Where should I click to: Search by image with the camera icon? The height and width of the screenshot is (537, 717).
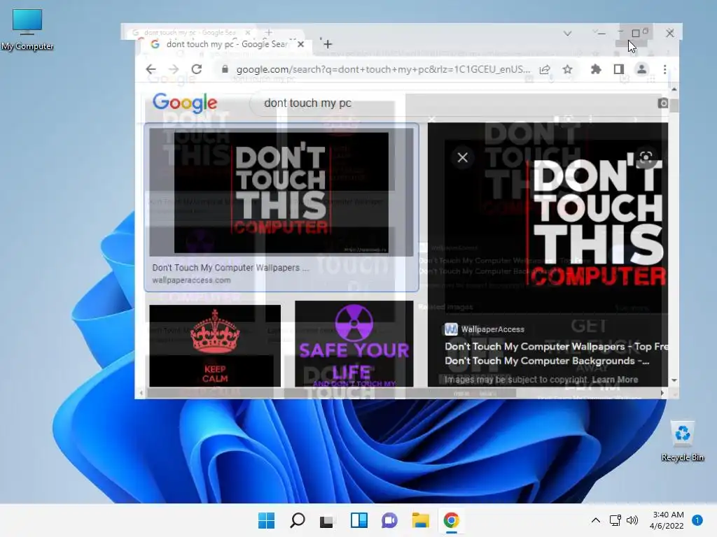(x=663, y=103)
